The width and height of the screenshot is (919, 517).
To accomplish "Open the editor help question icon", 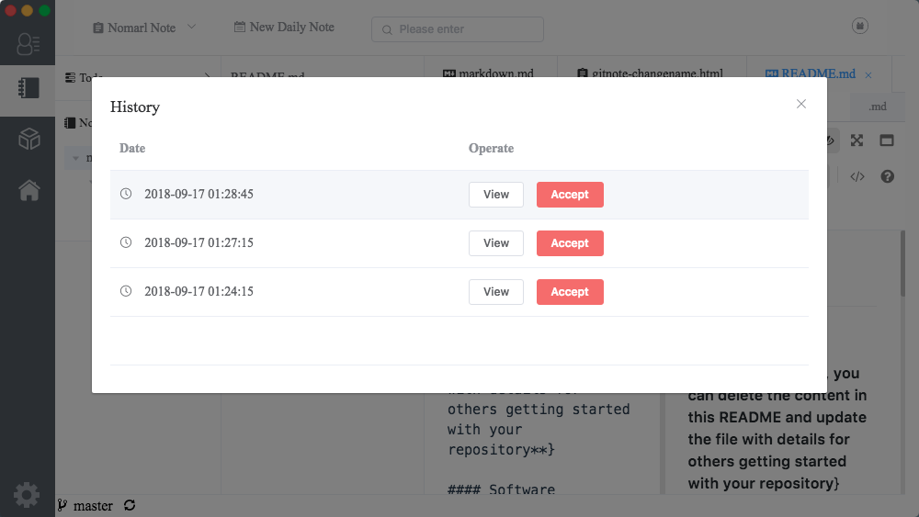I will point(887,176).
